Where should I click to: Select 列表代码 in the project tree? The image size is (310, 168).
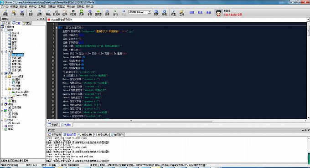coord(16,58)
